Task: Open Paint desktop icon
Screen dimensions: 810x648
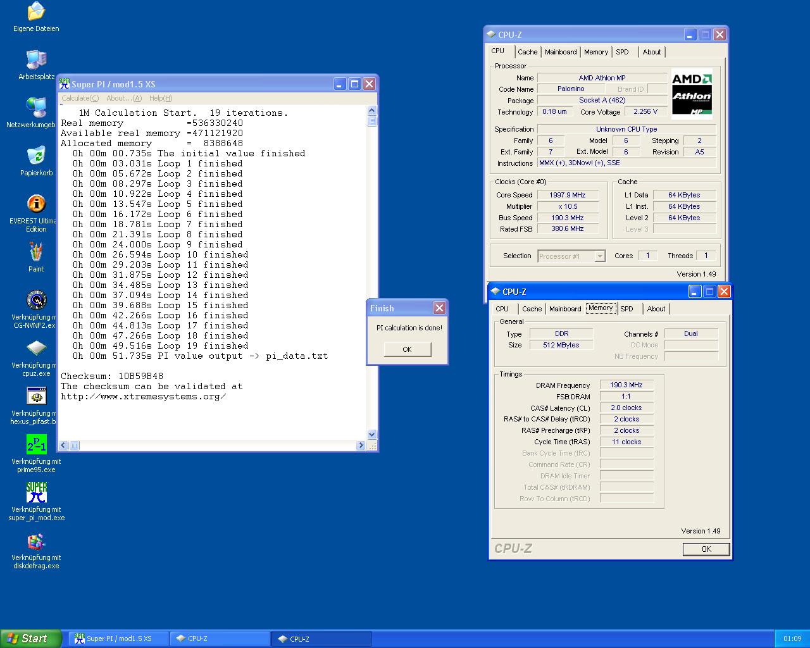Action: point(36,252)
